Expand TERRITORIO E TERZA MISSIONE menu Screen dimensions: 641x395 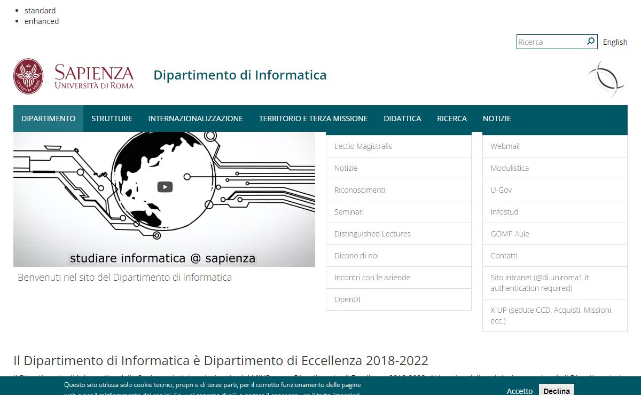pos(313,118)
